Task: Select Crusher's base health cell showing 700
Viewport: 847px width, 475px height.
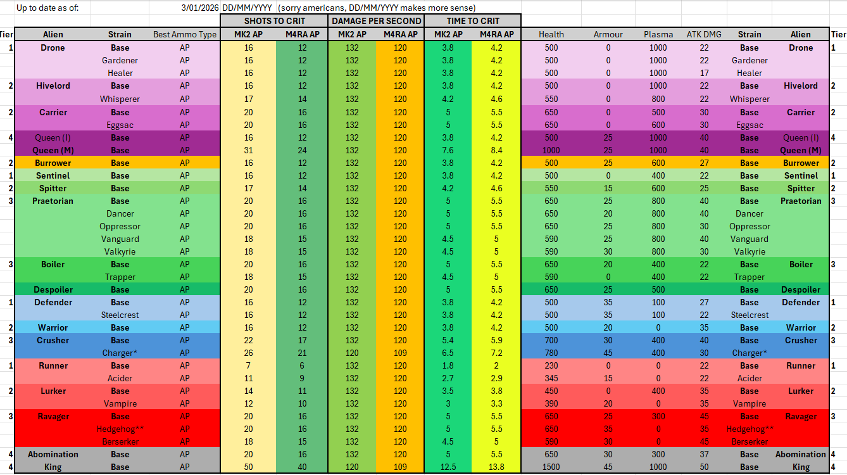Action: click(551, 340)
